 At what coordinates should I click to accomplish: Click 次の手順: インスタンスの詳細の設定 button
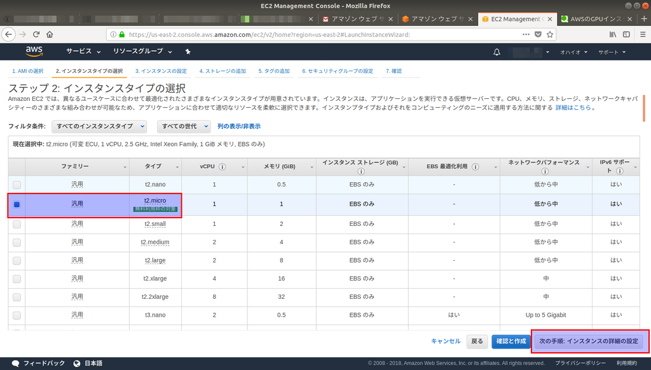(x=589, y=341)
